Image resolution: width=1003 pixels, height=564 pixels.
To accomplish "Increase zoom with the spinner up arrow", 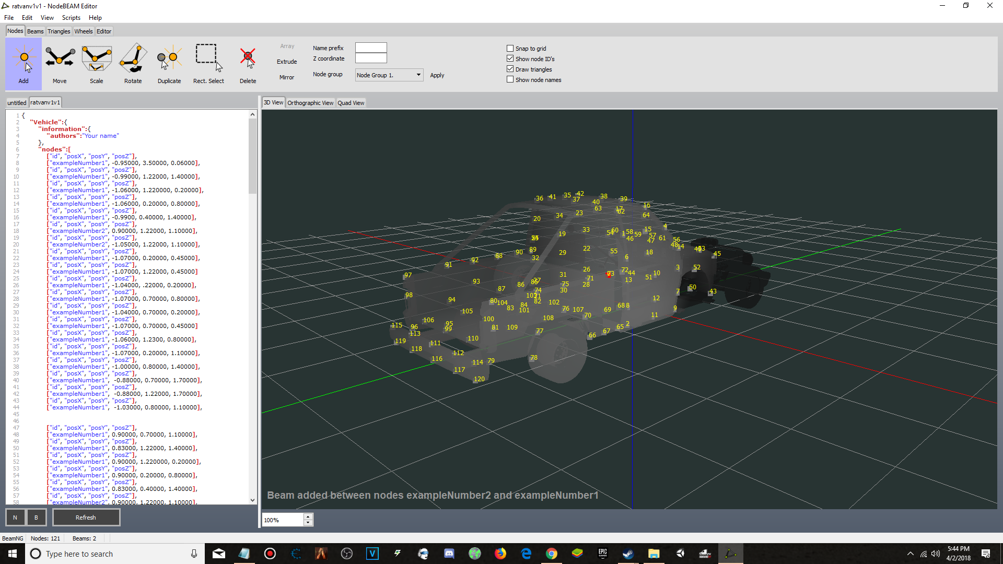I will 308,517.
